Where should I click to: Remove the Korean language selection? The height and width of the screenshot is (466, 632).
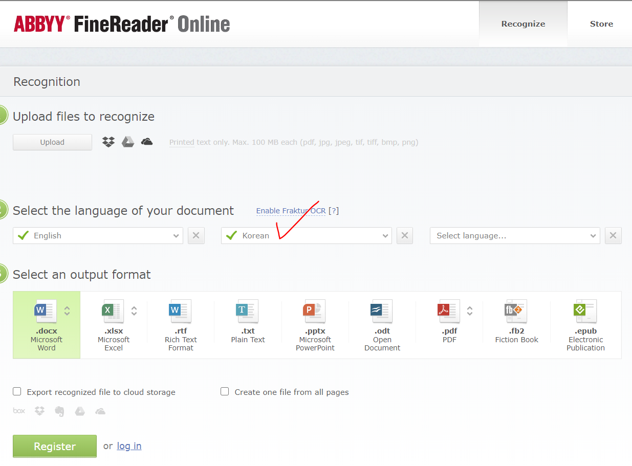tap(404, 236)
